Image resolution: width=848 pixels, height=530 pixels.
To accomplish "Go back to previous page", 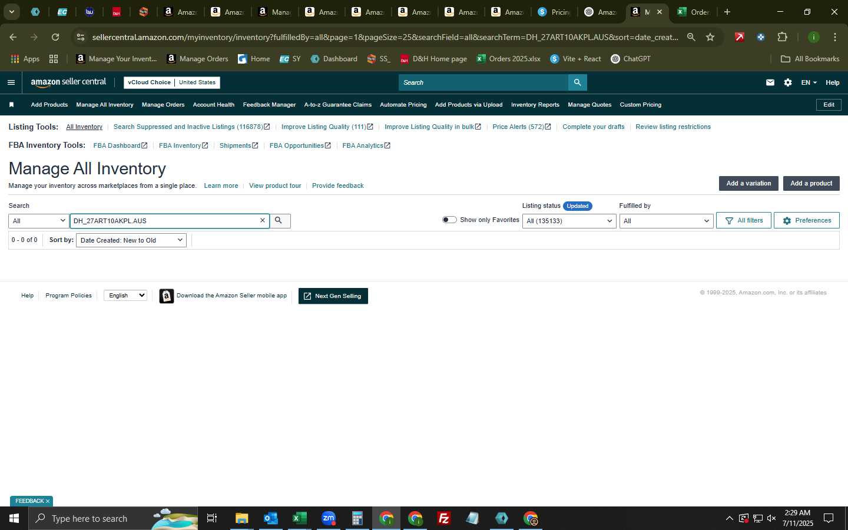I will [13, 37].
